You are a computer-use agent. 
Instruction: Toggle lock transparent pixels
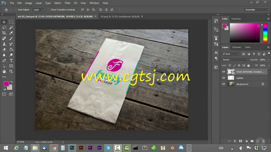[230, 65]
